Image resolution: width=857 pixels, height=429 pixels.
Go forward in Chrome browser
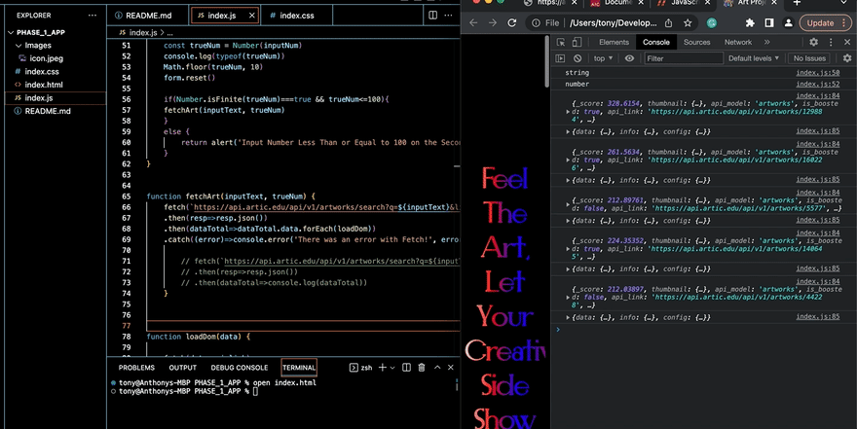point(493,23)
